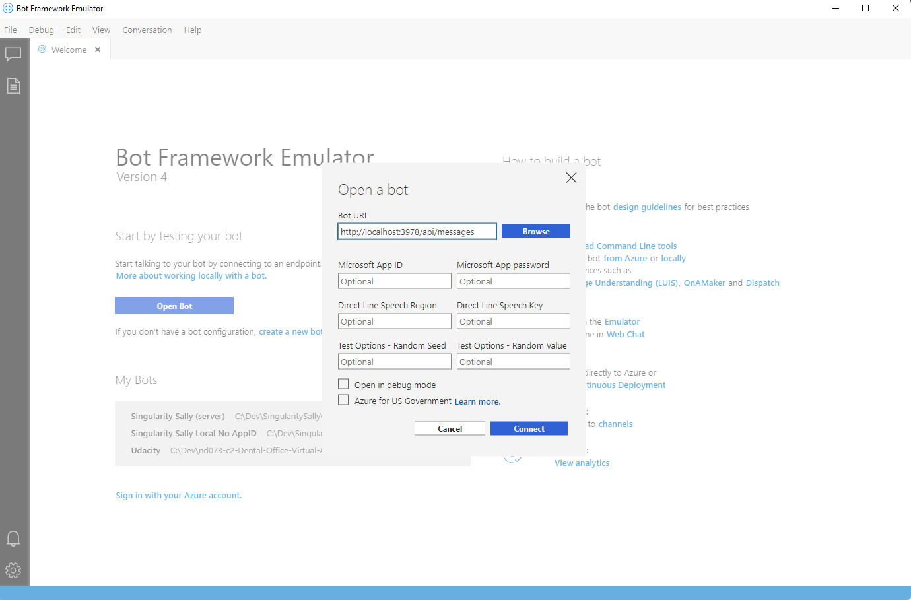Open the View menu

[x=102, y=30]
